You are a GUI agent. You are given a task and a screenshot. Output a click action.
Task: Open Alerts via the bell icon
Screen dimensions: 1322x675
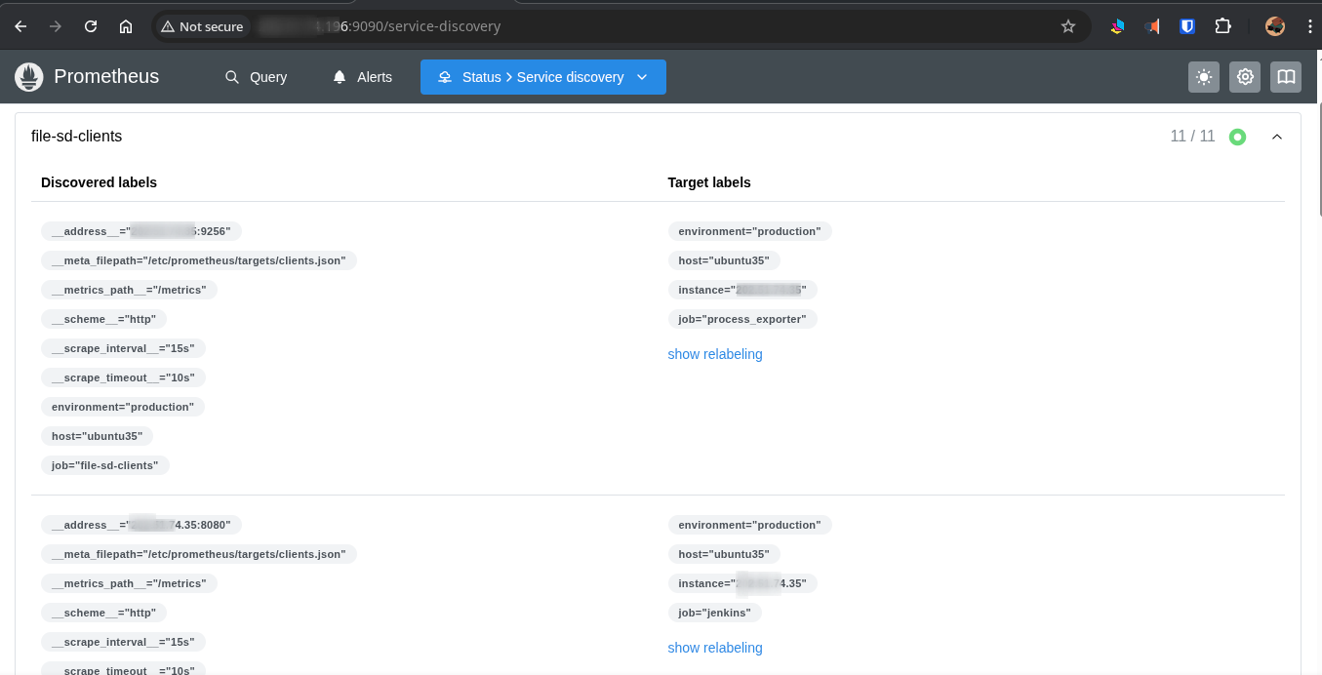339,76
